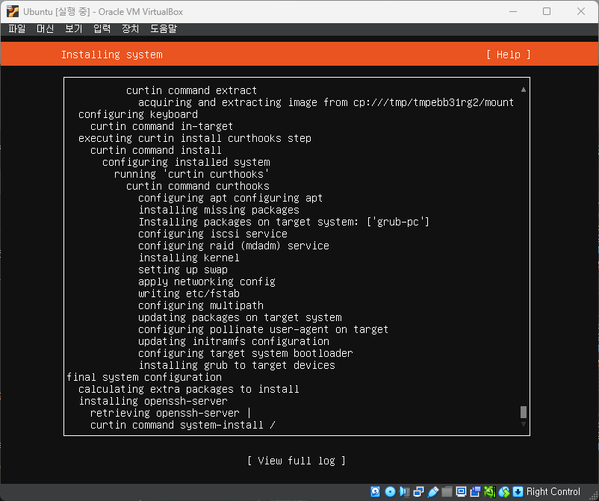This screenshot has height=501, width=599.
Task: Click 'curtin command system-install' log line
Action: [x=182, y=425]
